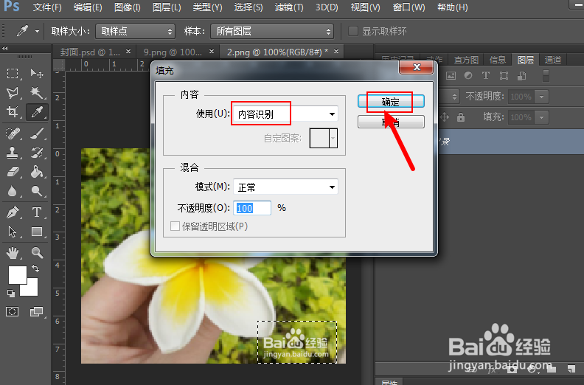Open the 选择(S) menu
The width and height of the screenshot is (584, 385).
[x=248, y=7]
